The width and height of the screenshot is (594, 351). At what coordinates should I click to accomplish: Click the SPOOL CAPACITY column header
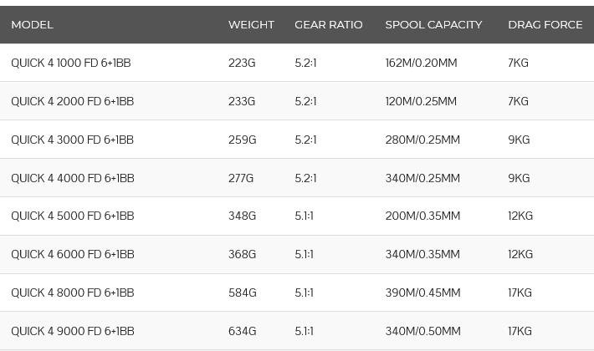click(433, 25)
